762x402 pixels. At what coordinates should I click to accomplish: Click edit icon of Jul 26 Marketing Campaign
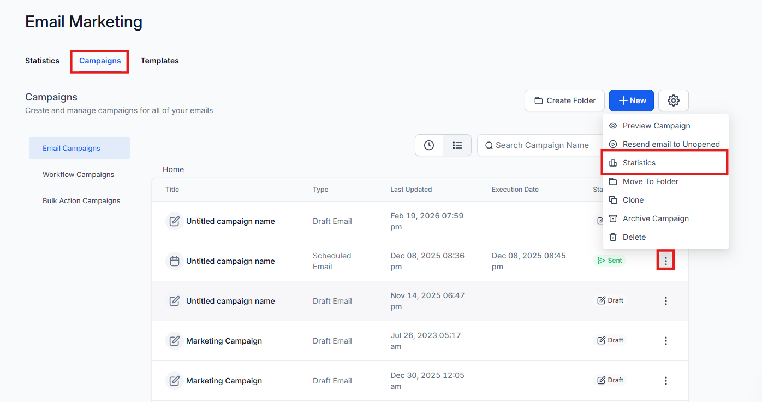174,341
